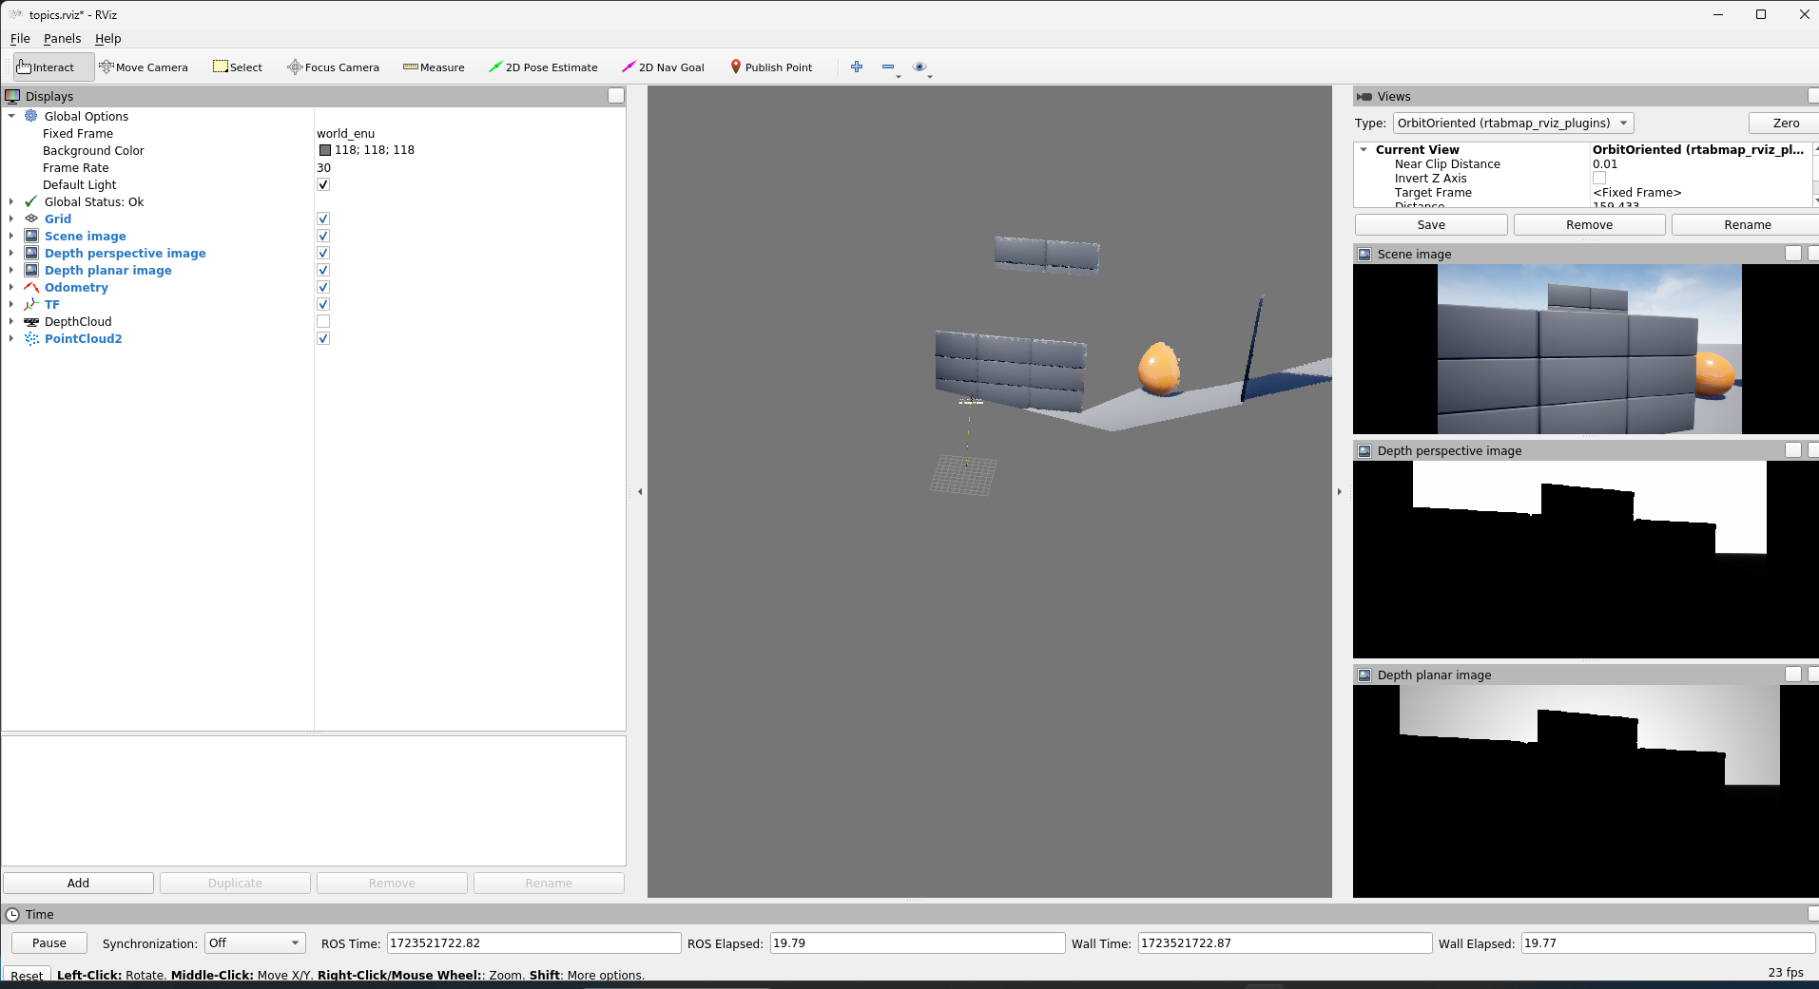Open the Synchronization dropdown
This screenshot has width=1819, height=989.
(x=254, y=943)
